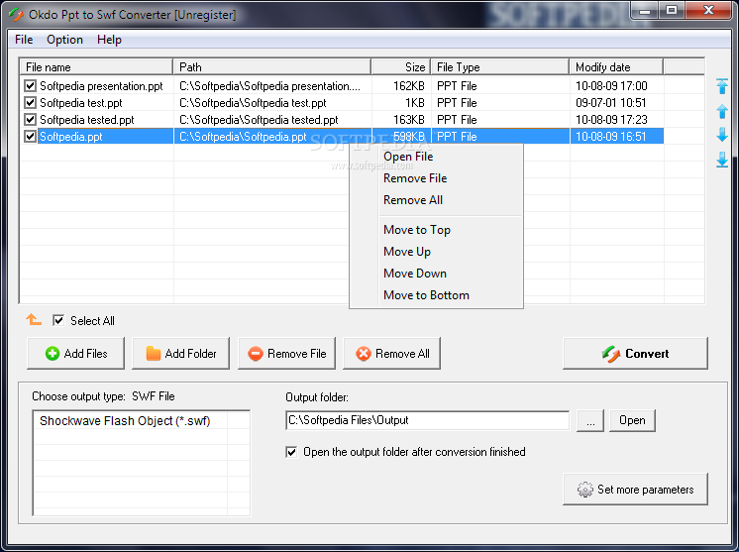Uncheck Softpedia test.ppt checkbox

coord(30,103)
